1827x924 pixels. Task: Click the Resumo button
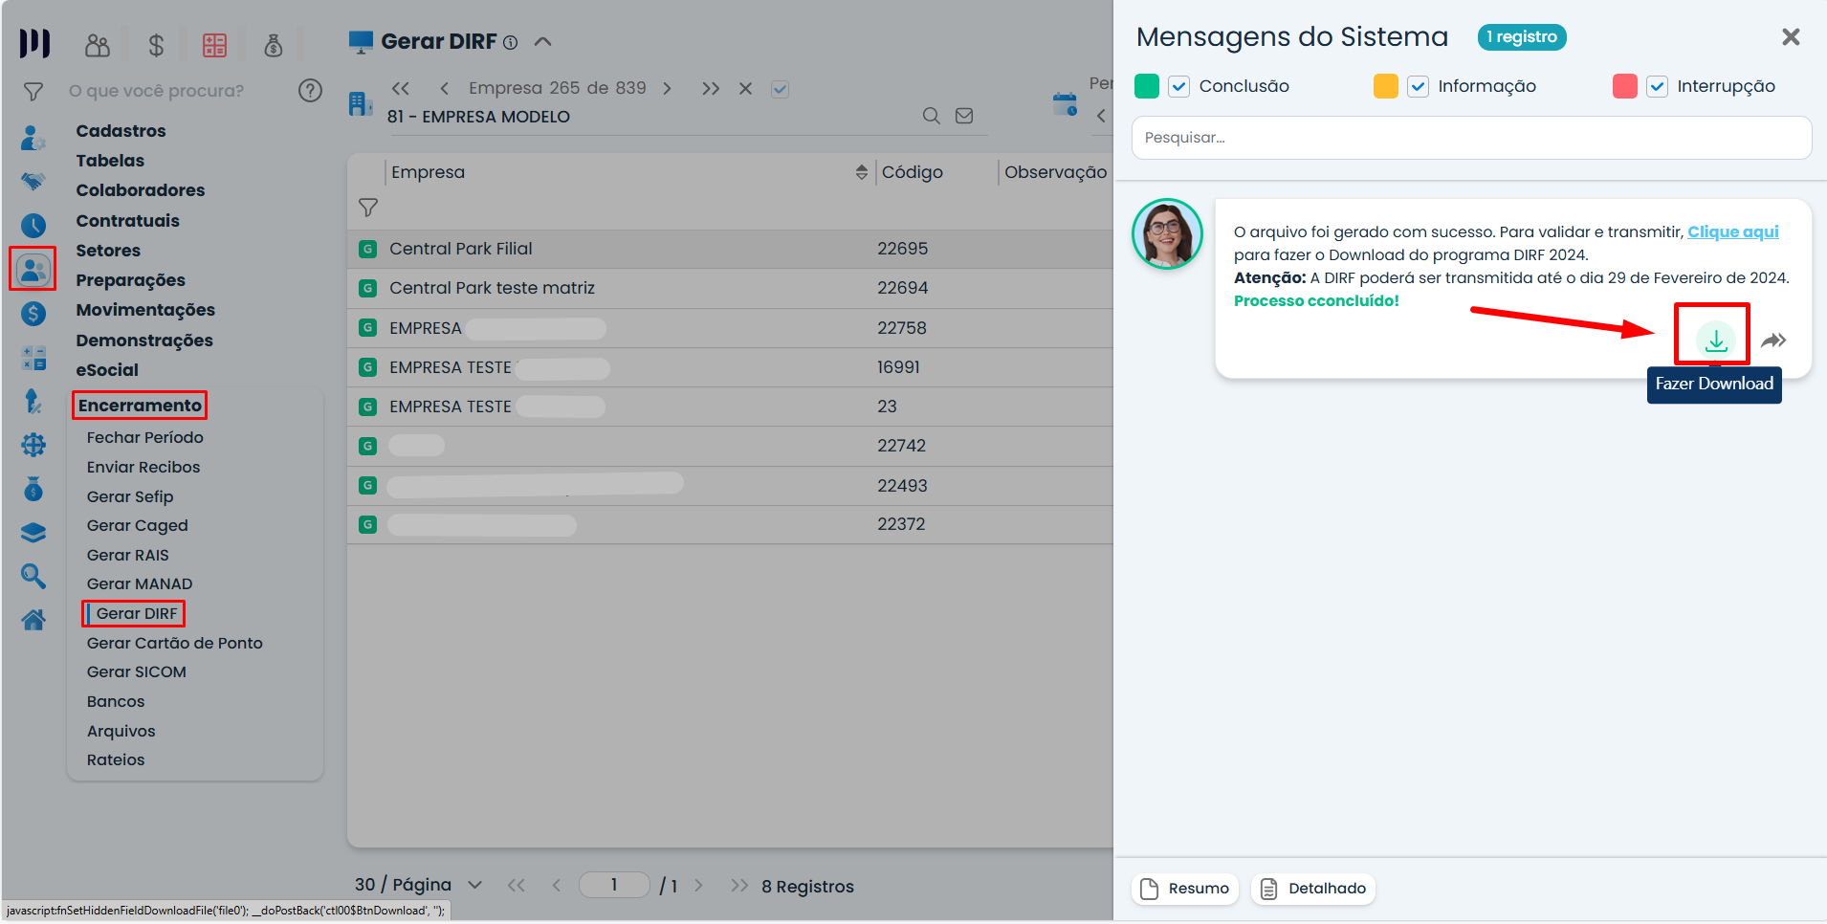click(1185, 889)
